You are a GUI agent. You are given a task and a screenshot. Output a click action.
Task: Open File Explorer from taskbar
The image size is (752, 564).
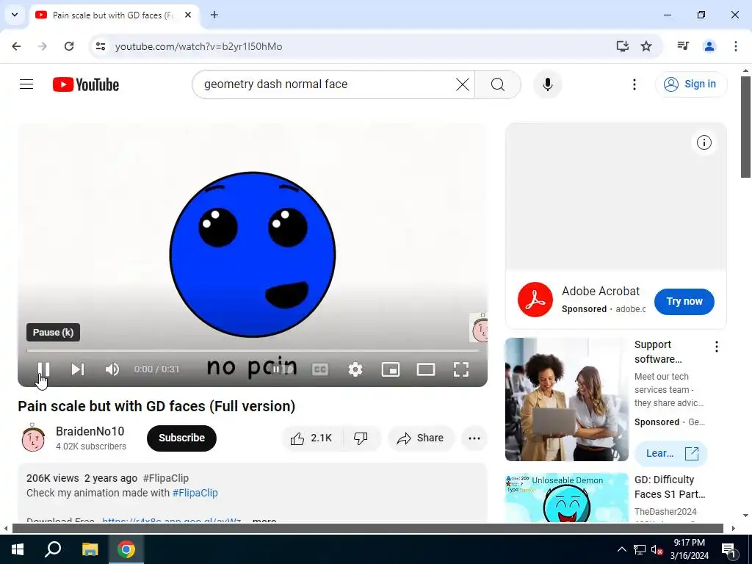[90, 549]
